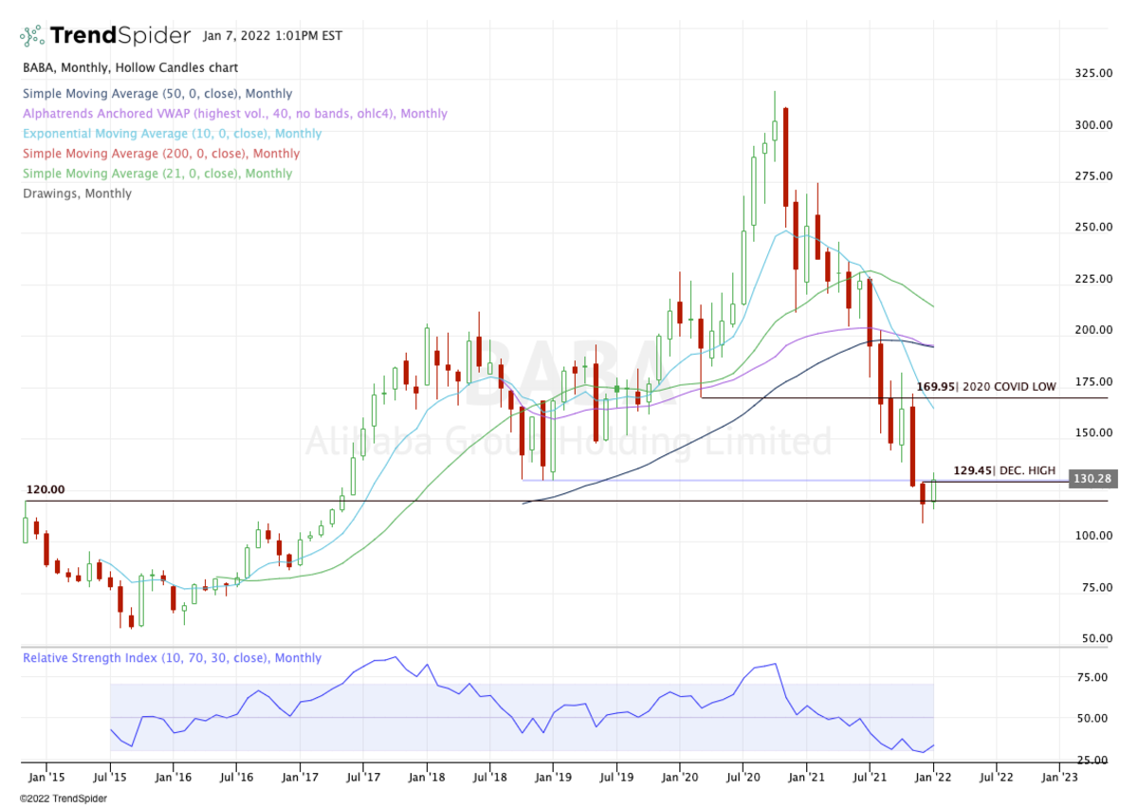
Task: Select the Alphatrends Anchored VWAP legend entry
Action: point(234,114)
